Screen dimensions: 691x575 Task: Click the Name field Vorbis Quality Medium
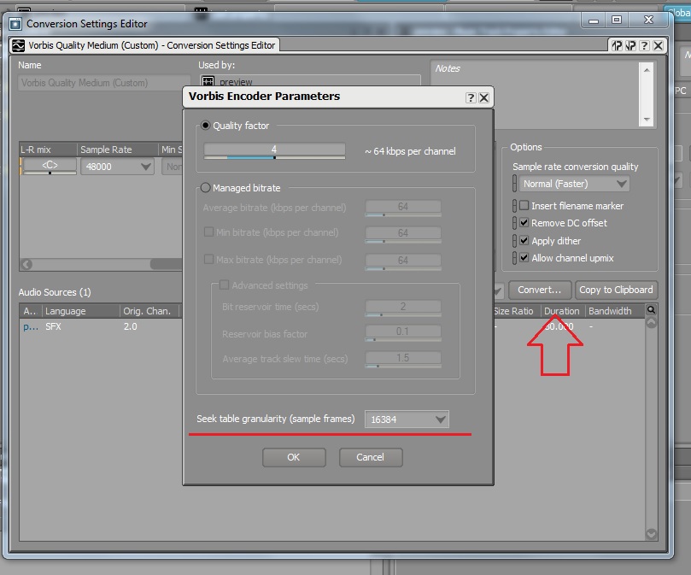104,83
